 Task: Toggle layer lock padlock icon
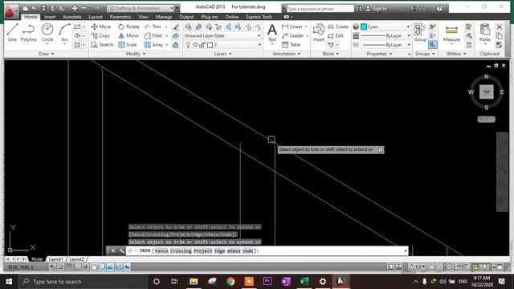(x=202, y=45)
